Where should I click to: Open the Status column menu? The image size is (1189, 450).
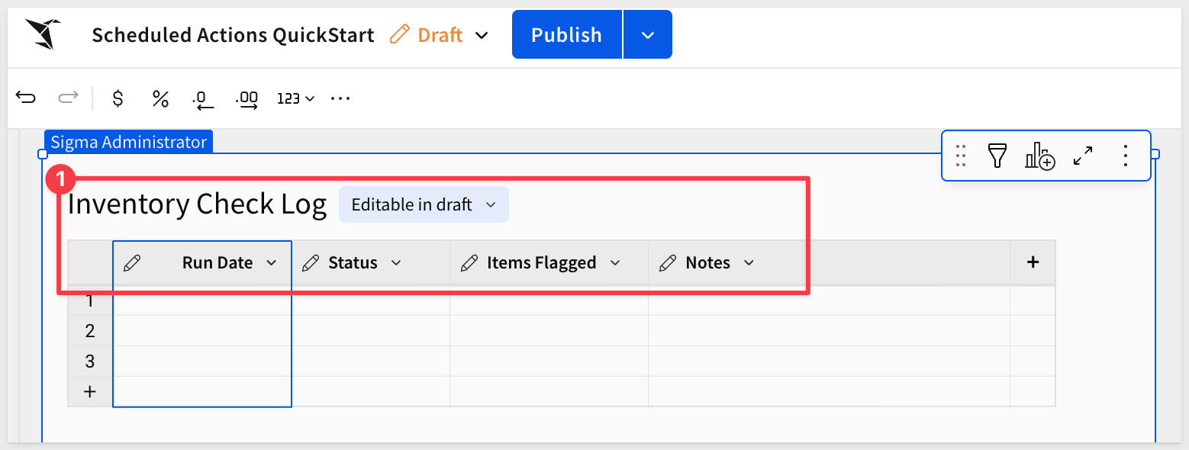point(396,262)
